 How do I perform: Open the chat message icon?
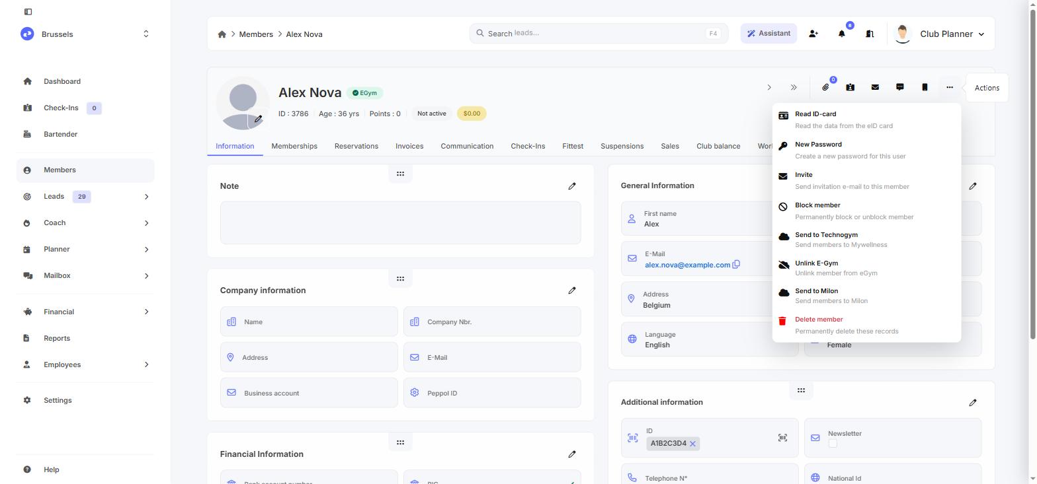coord(899,87)
